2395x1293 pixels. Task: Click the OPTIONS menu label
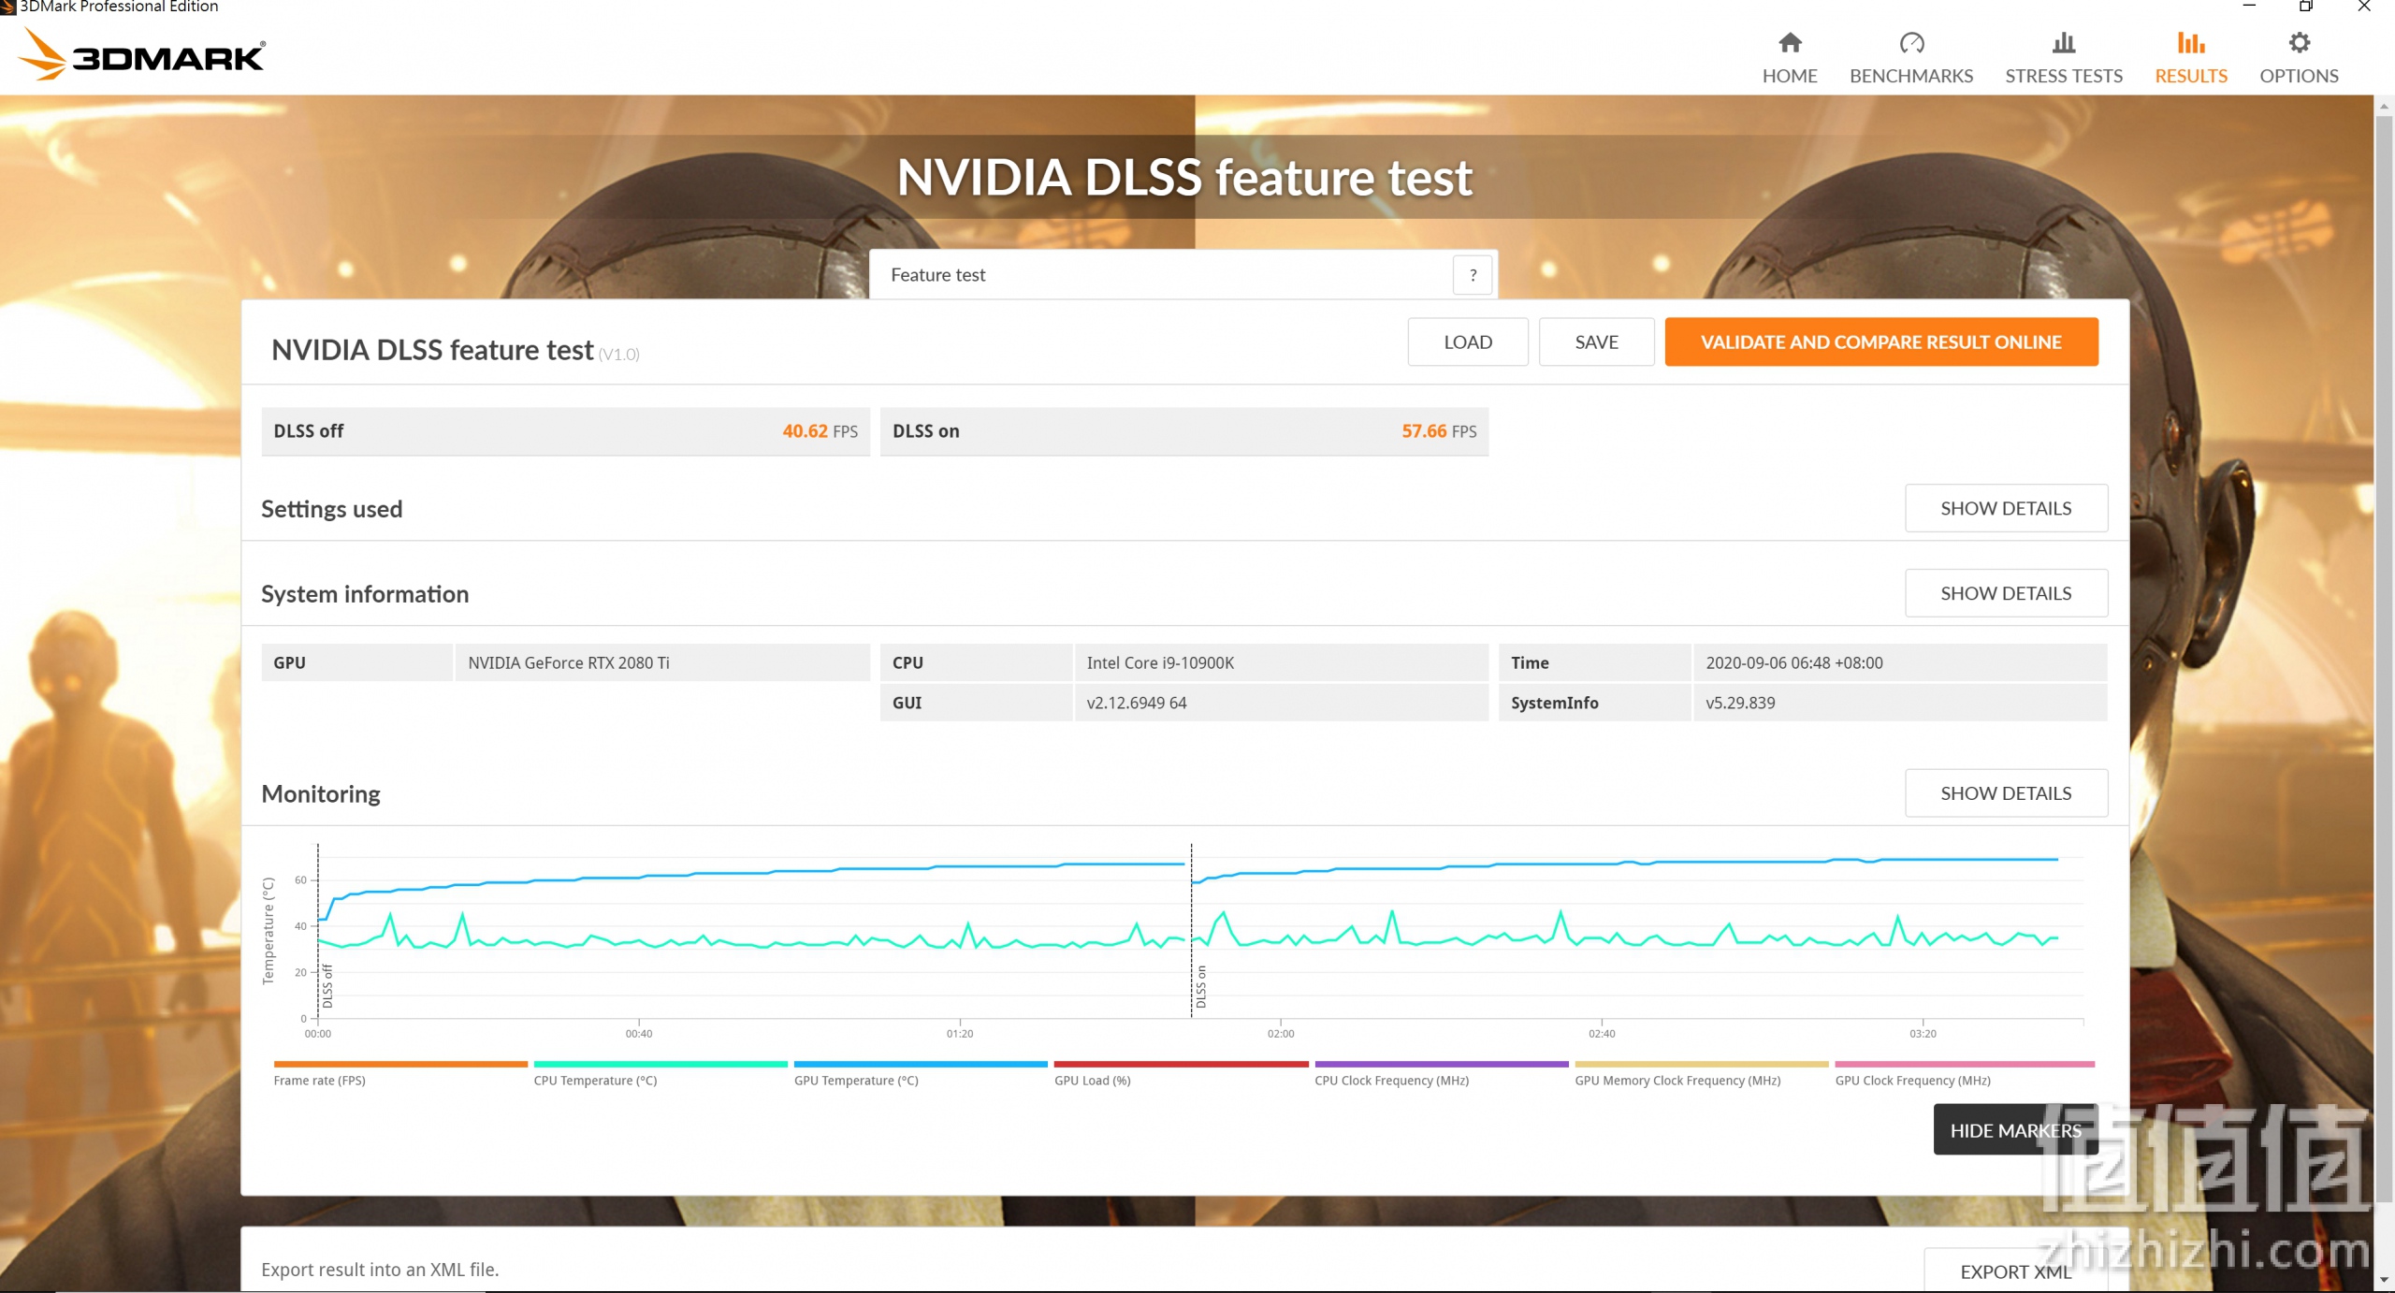[x=2299, y=76]
